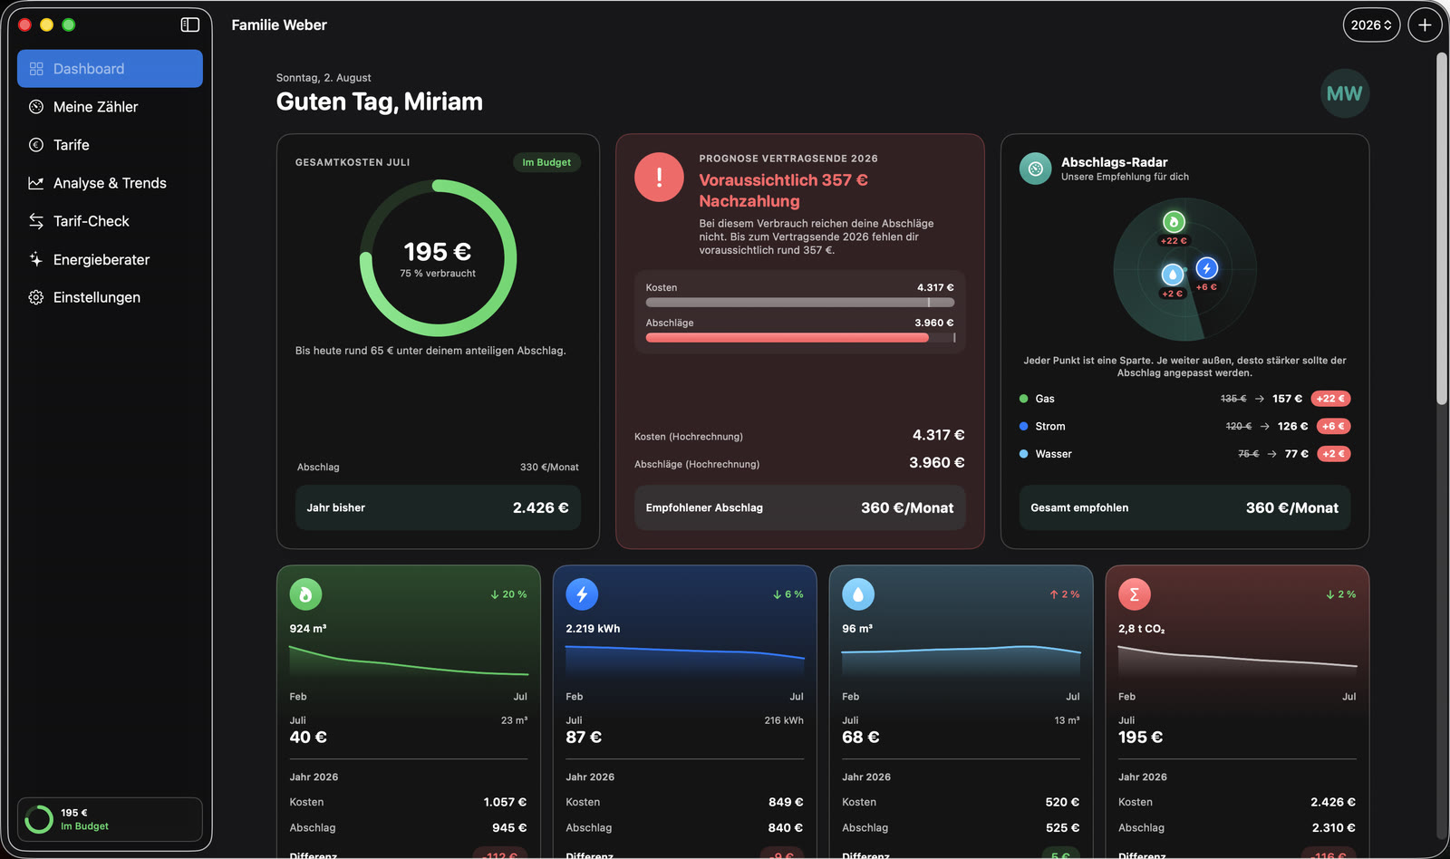Click the Wasser Kosten 520 € value
Image resolution: width=1450 pixels, height=859 pixels.
[x=1062, y=802]
